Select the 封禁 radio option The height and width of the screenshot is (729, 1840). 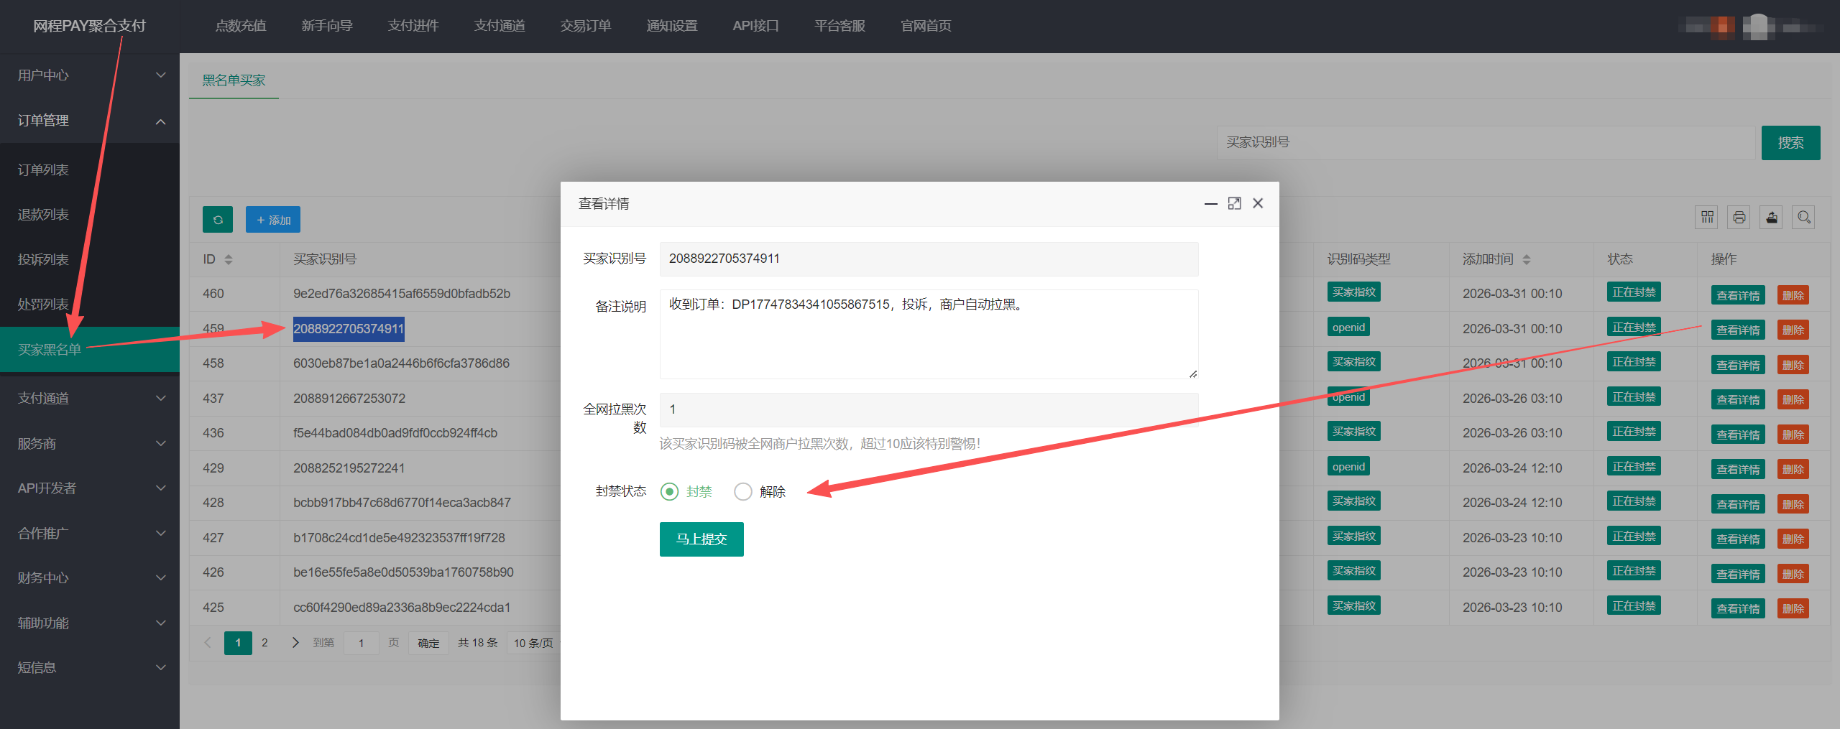(670, 492)
